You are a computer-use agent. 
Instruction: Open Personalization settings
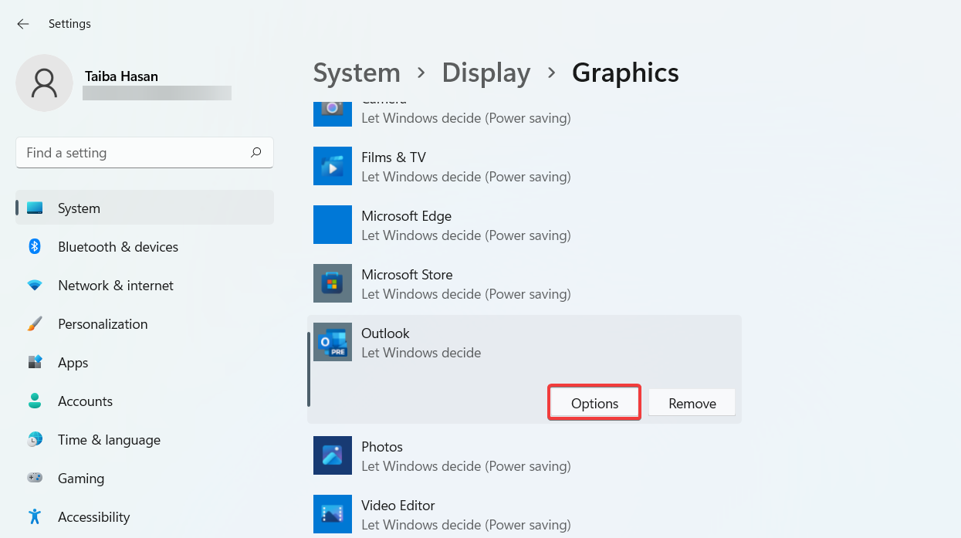pos(144,324)
